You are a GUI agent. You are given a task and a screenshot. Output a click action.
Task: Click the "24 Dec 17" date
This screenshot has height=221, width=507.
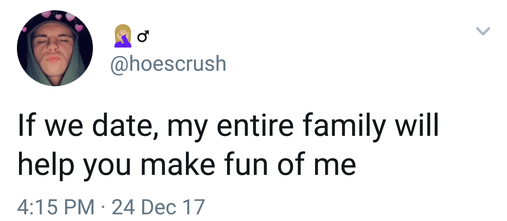[158, 207]
